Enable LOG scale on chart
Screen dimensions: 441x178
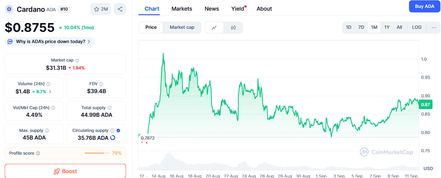pos(417,27)
